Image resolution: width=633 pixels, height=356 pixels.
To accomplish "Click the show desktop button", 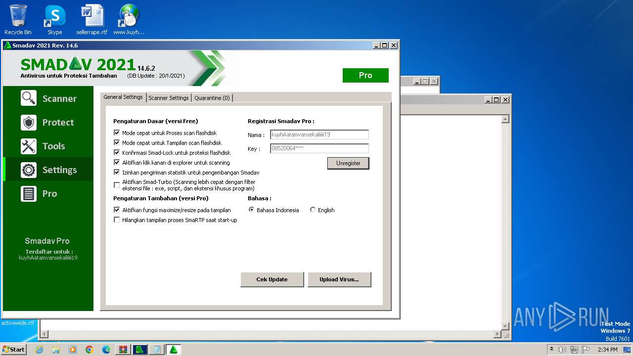I will 628,350.
